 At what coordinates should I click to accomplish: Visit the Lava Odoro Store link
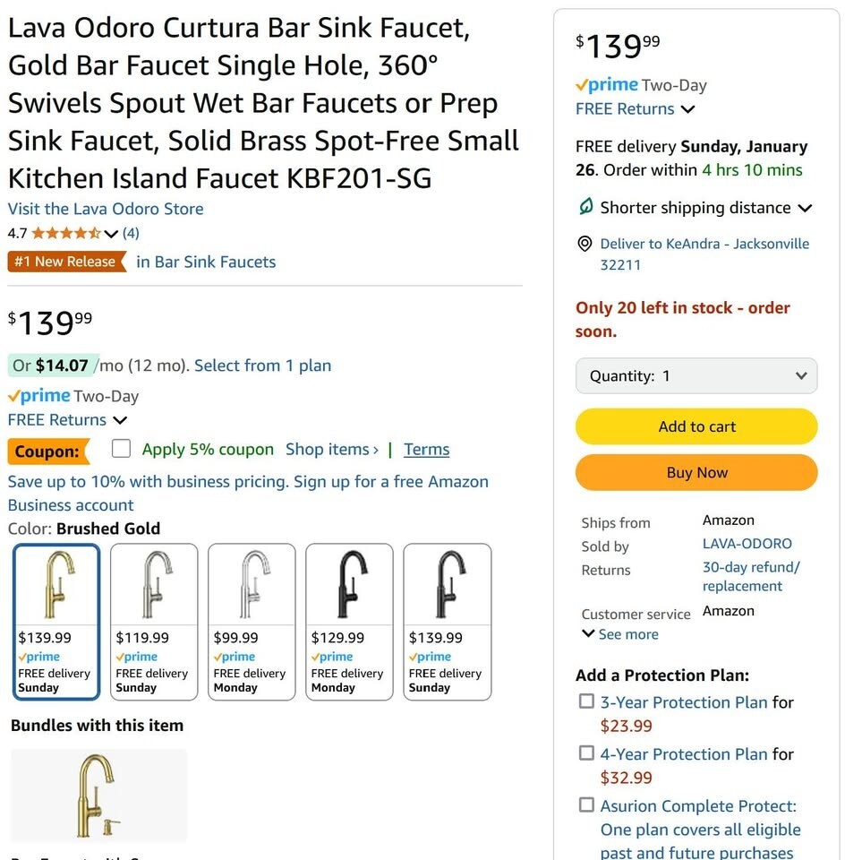pyautogui.click(x=106, y=209)
